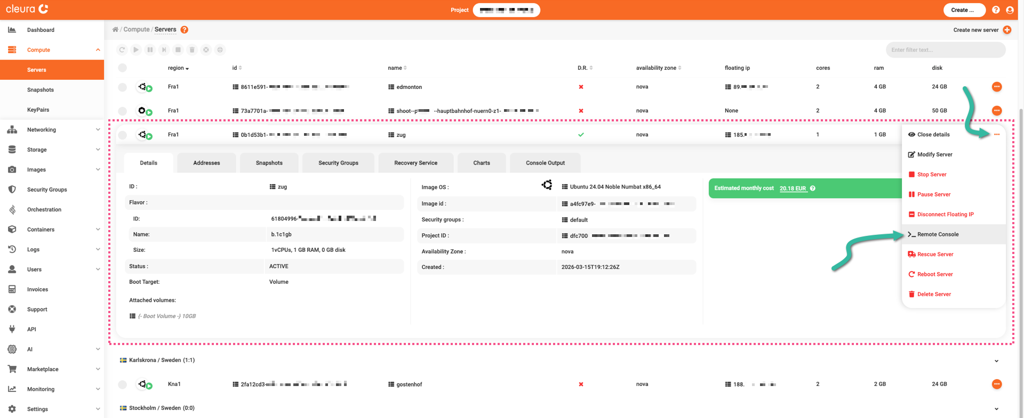Click the help icon next to the Servers breadcrumb
The height and width of the screenshot is (418, 1024).
point(184,30)
